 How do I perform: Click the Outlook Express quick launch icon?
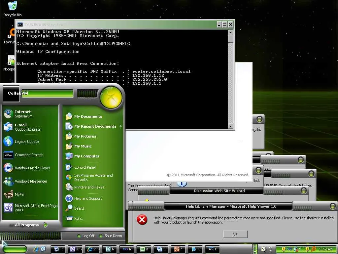coord(43,249)
